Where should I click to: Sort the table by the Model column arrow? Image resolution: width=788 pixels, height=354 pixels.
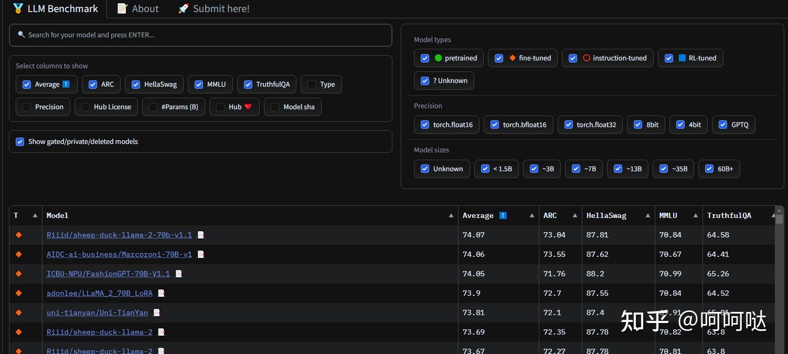point(451,216)
